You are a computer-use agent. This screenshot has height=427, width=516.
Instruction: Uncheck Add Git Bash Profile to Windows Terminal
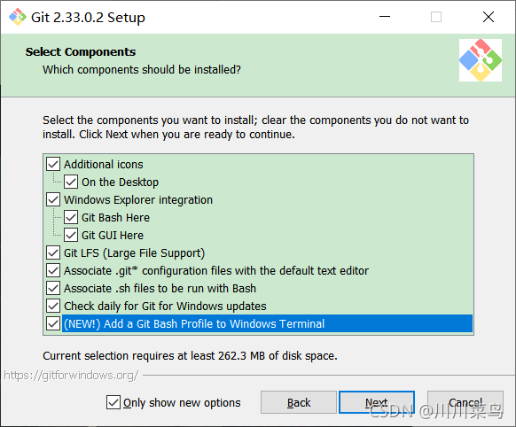53,323
